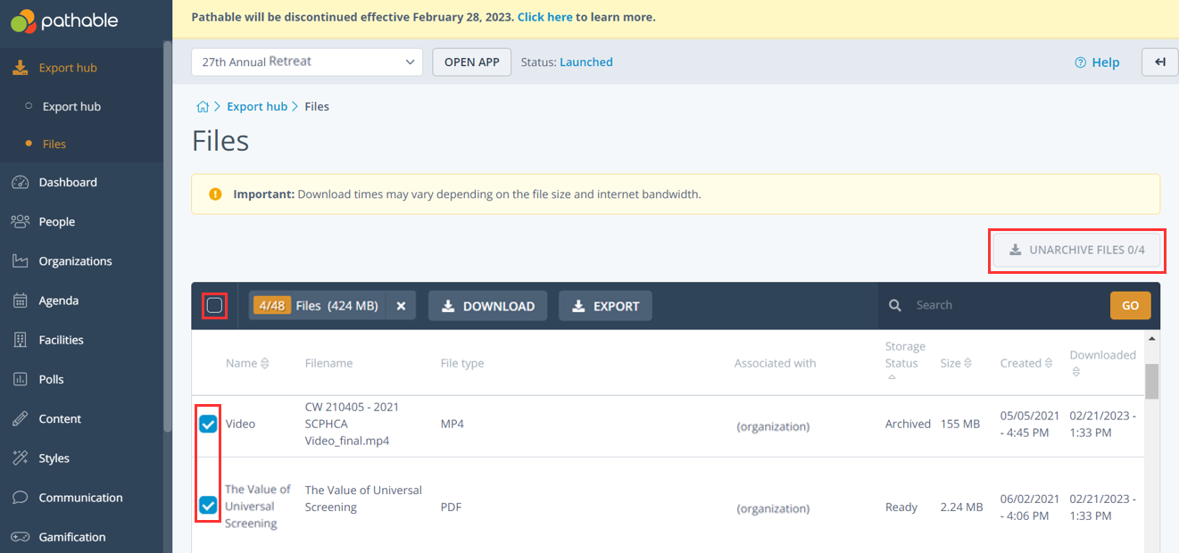Click the search magnifier icon
The image size is (1179, 553).
[895, 306]
